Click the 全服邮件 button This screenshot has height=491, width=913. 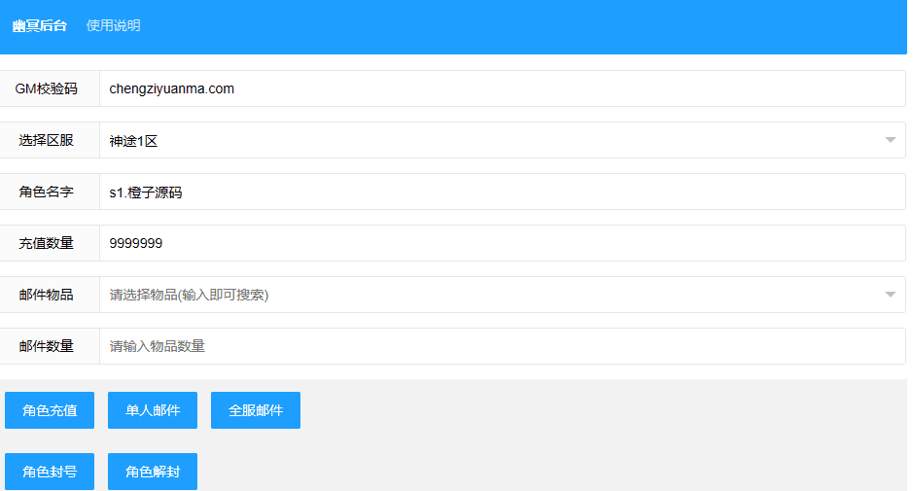(256, 410)
